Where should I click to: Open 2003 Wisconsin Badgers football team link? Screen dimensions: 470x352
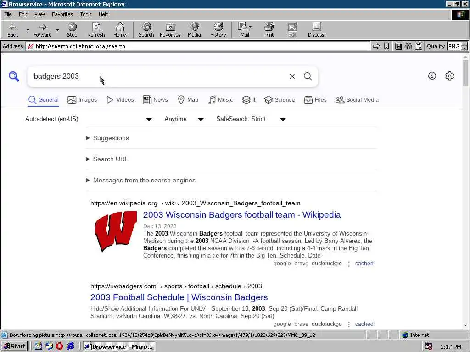242,214
